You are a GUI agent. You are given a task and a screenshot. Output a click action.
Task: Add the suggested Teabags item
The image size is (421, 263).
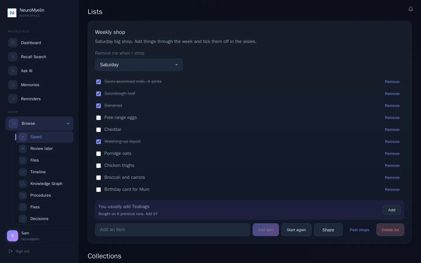[392, 210]
